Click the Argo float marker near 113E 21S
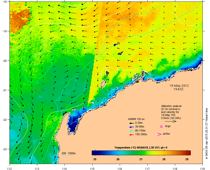 pos(35,90)
